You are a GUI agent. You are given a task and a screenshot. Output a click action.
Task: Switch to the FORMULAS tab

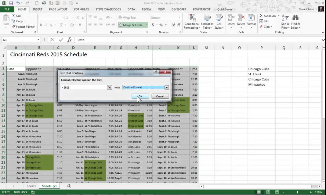pos(81,9)
